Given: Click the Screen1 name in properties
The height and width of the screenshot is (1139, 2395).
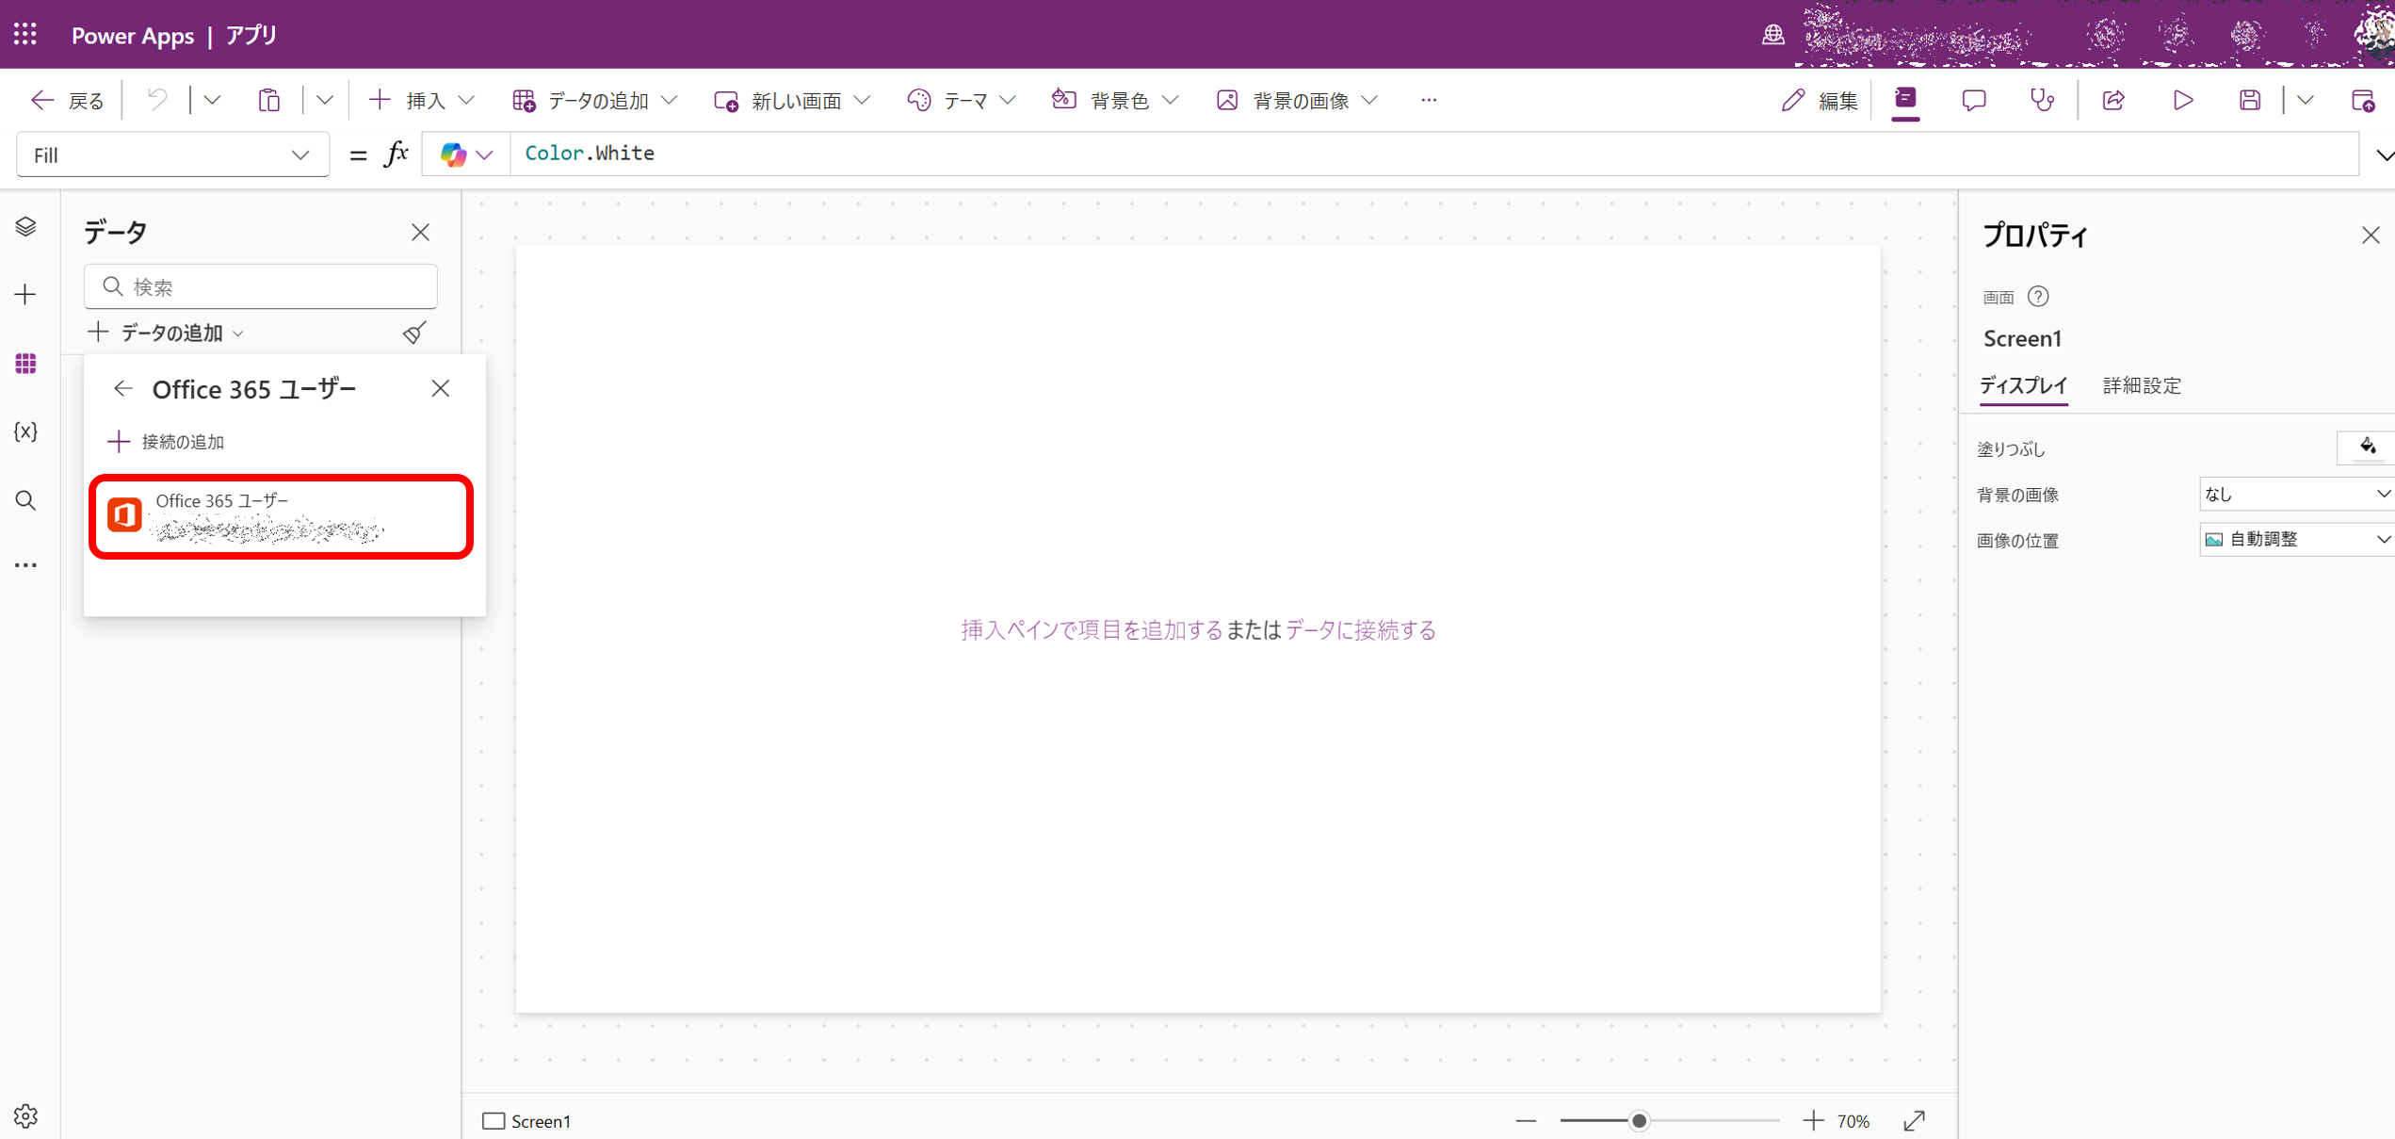Looking at the screenshot, I should click(x=2022, y=338).
